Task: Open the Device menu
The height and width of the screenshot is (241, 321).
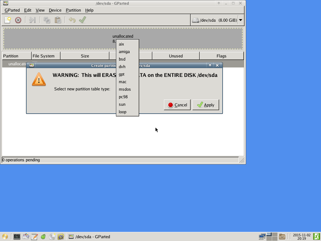Action: (55, 10)
